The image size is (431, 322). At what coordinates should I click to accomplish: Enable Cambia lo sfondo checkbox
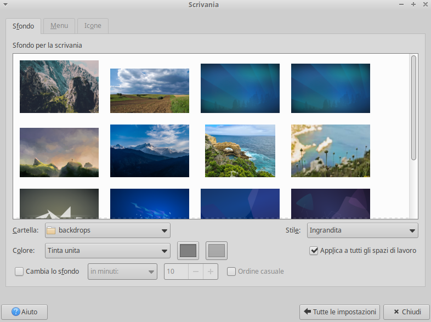(19, 271)
